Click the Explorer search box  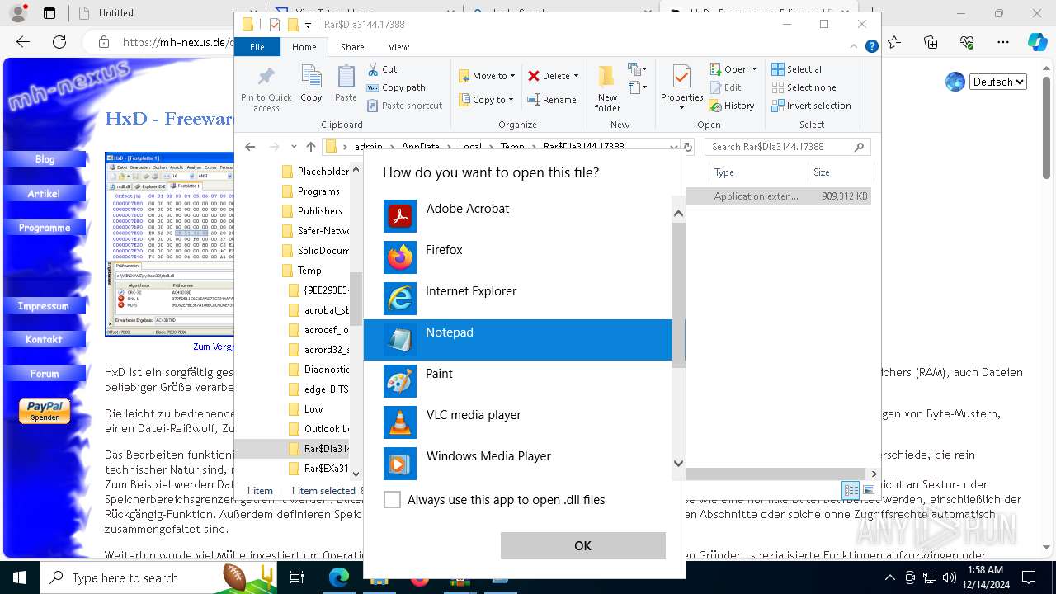pyautogui.click(x=788, y=147)
